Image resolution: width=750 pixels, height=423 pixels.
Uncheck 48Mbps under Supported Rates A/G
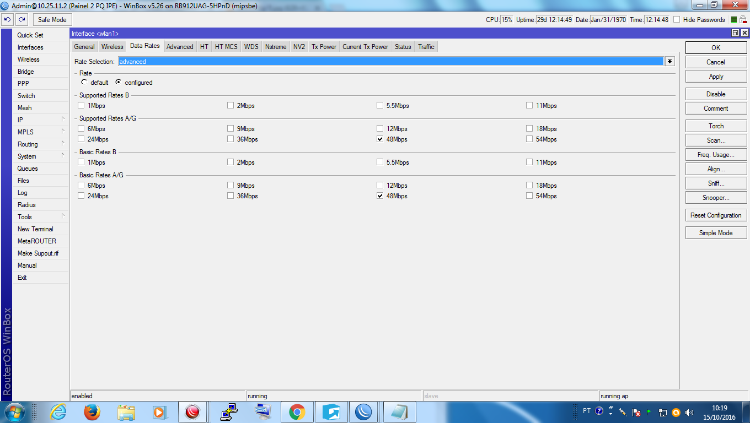pos(380,139)
